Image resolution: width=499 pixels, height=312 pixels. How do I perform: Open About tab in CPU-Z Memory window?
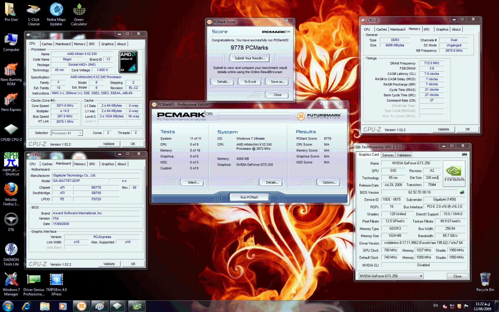point(456,29)
